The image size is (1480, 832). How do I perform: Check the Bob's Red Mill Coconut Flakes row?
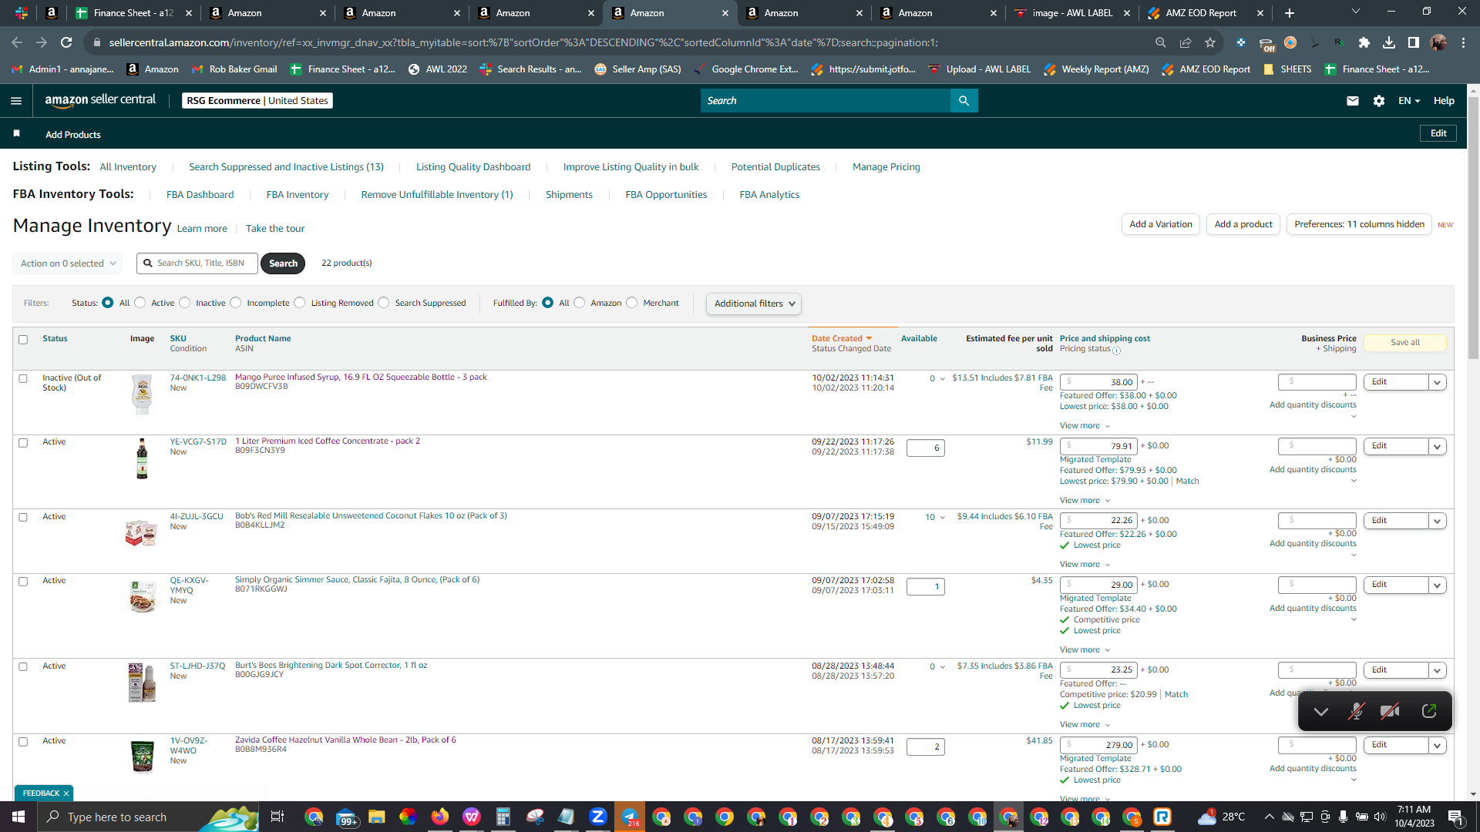click(23, 518)
